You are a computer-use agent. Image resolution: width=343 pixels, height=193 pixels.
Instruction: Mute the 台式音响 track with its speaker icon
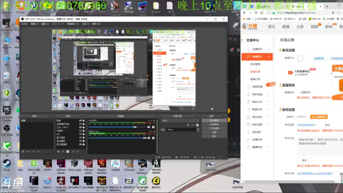coord(149,127)
